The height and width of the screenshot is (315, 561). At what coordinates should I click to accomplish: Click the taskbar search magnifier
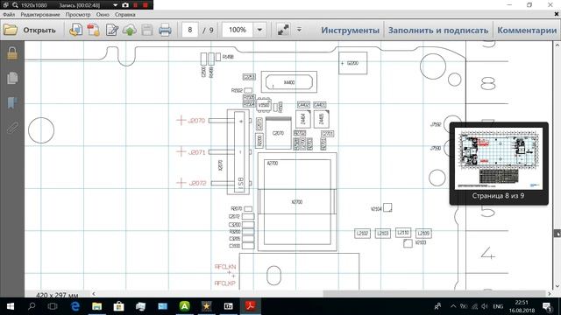coord(32,306)
